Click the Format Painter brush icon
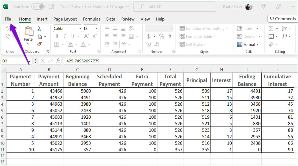 (39, 44)
